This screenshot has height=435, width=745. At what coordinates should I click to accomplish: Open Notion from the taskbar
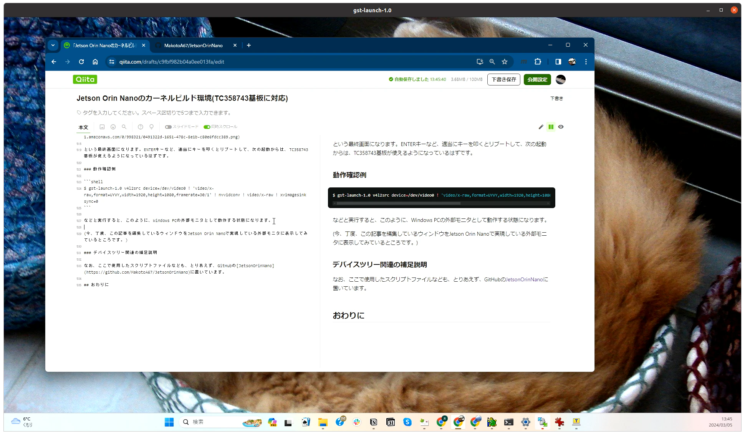[x=374, y=422]
